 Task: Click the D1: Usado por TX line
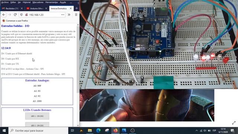[10, 64]
